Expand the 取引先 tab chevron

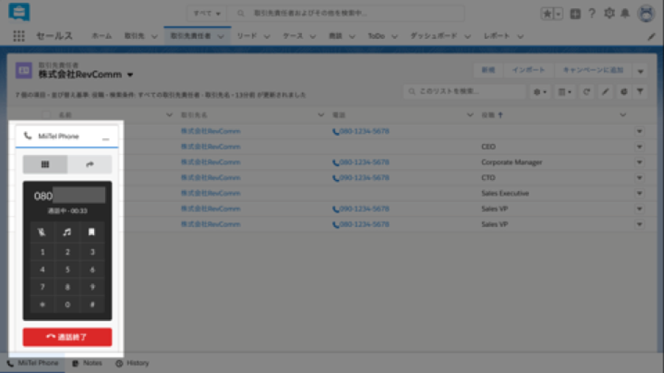click(x=154, y=37)
